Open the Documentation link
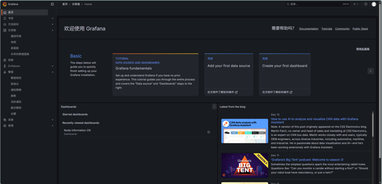 pos(309,29)
